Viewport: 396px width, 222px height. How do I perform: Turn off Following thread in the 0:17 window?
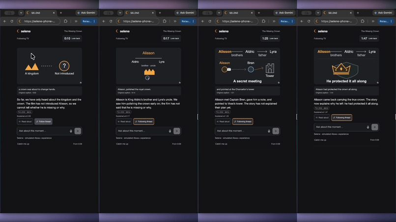(x=143, y=122)
